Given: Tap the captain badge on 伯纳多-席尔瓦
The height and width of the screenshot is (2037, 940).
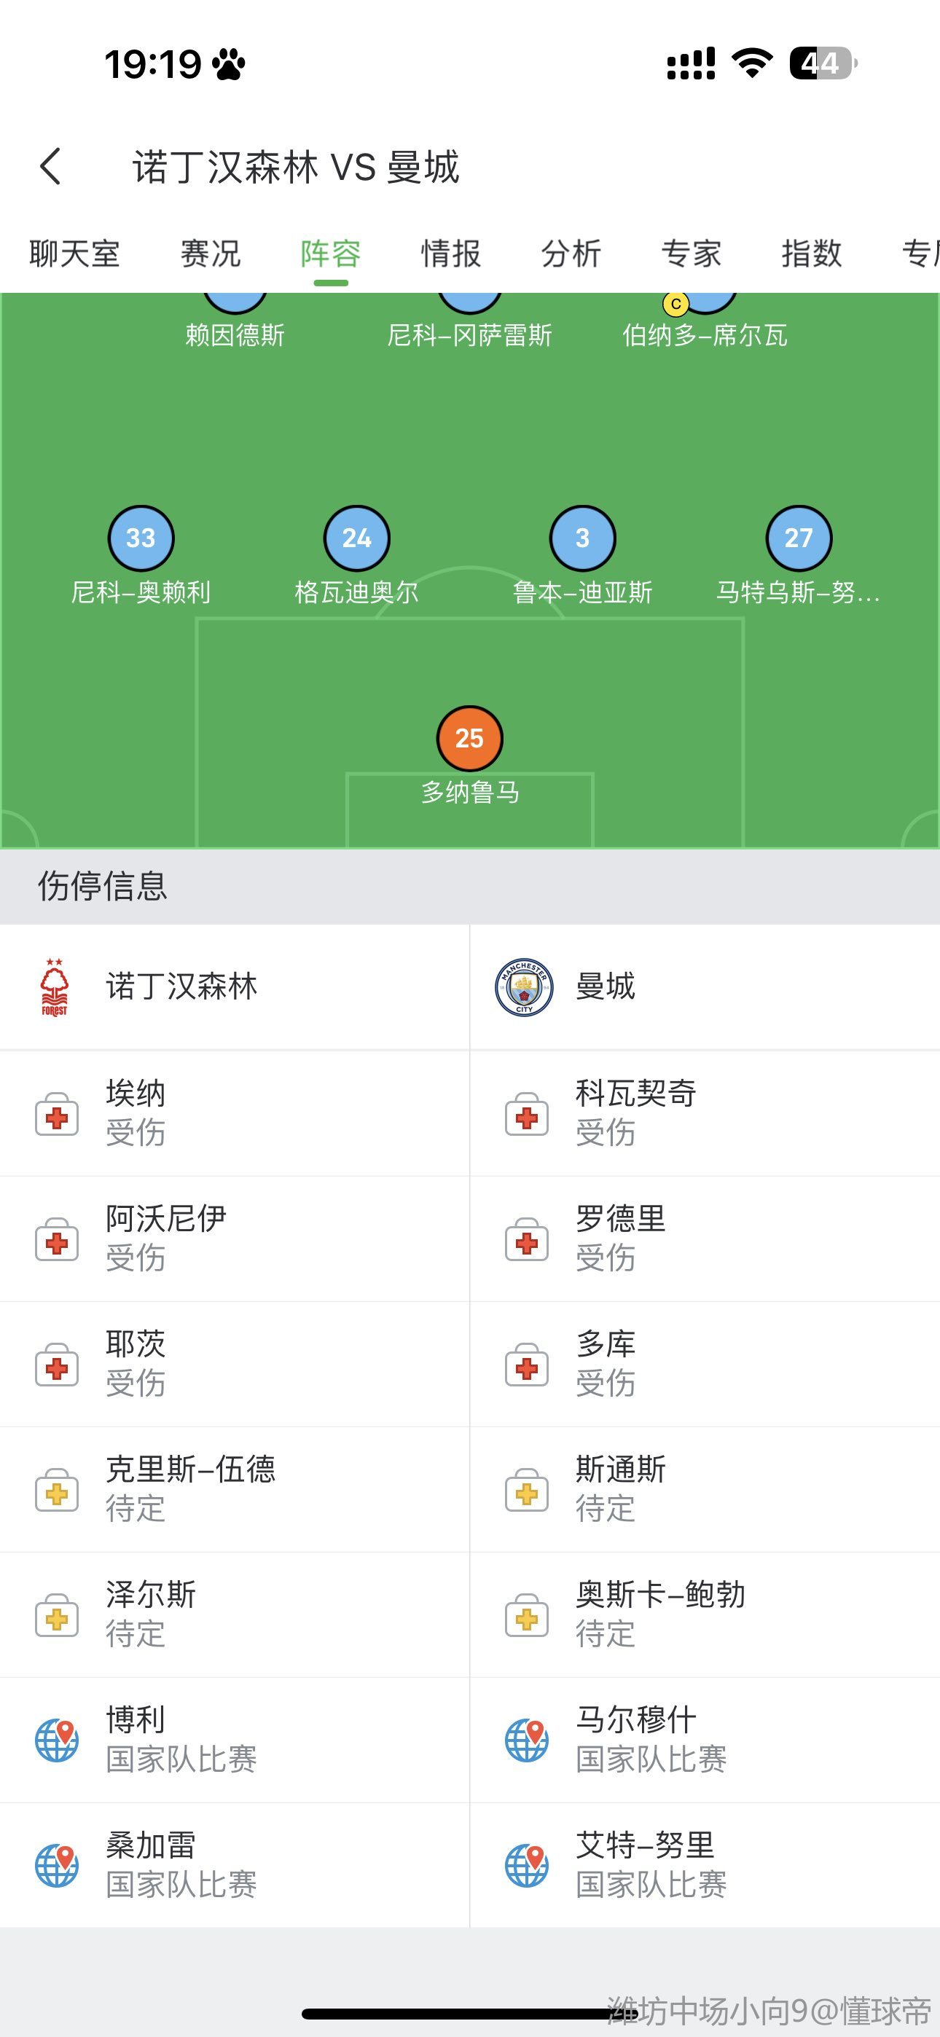Looking at the screenshot, I should 675,304.
